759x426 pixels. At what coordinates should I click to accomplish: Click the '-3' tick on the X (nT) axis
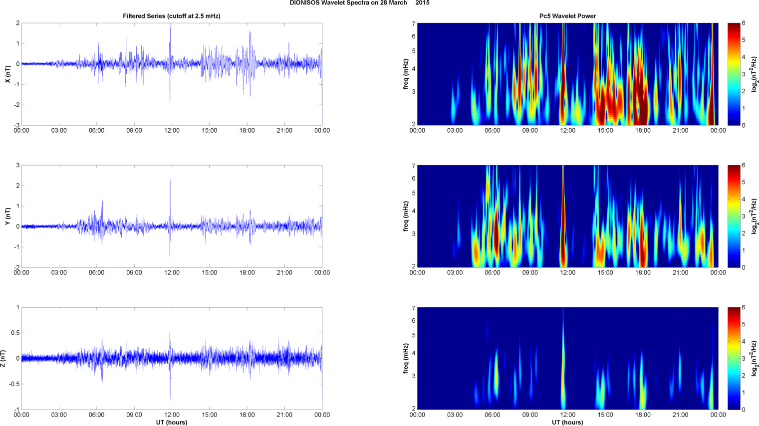[x=17, y=125]
